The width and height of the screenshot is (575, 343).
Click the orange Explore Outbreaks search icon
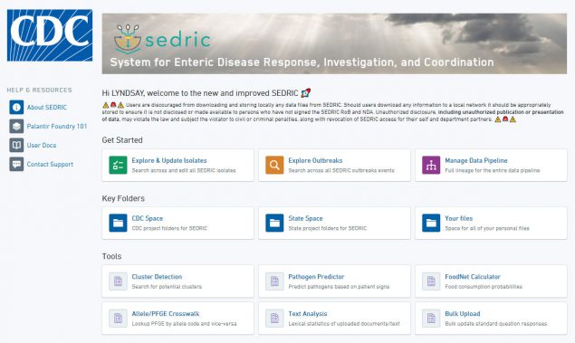[274, 165]
